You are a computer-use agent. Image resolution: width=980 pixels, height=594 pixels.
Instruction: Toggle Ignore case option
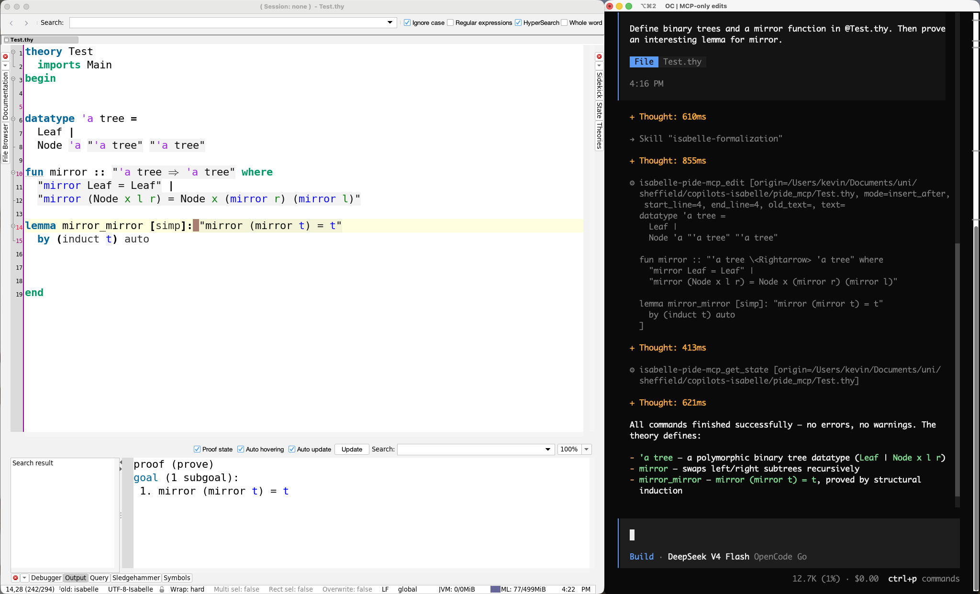point(407,22)
